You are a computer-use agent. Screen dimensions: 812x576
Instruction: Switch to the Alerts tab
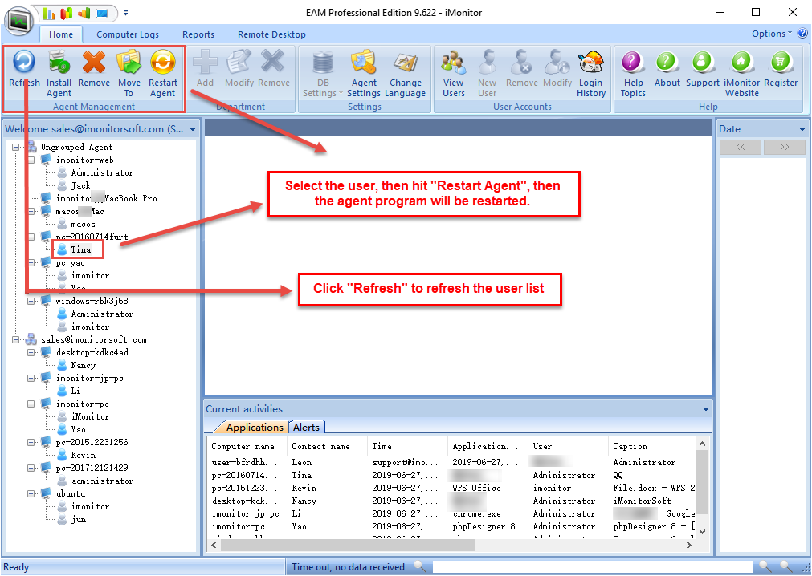click(x=307, y=428)
